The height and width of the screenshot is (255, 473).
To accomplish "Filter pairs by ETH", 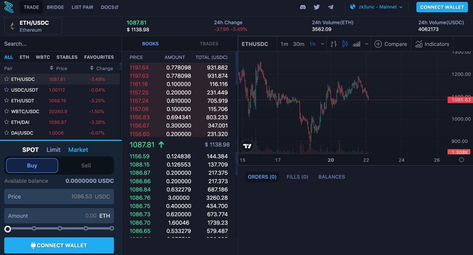I will [x=24, y=57].
